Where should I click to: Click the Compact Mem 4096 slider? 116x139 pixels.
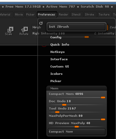click(77, 95)
